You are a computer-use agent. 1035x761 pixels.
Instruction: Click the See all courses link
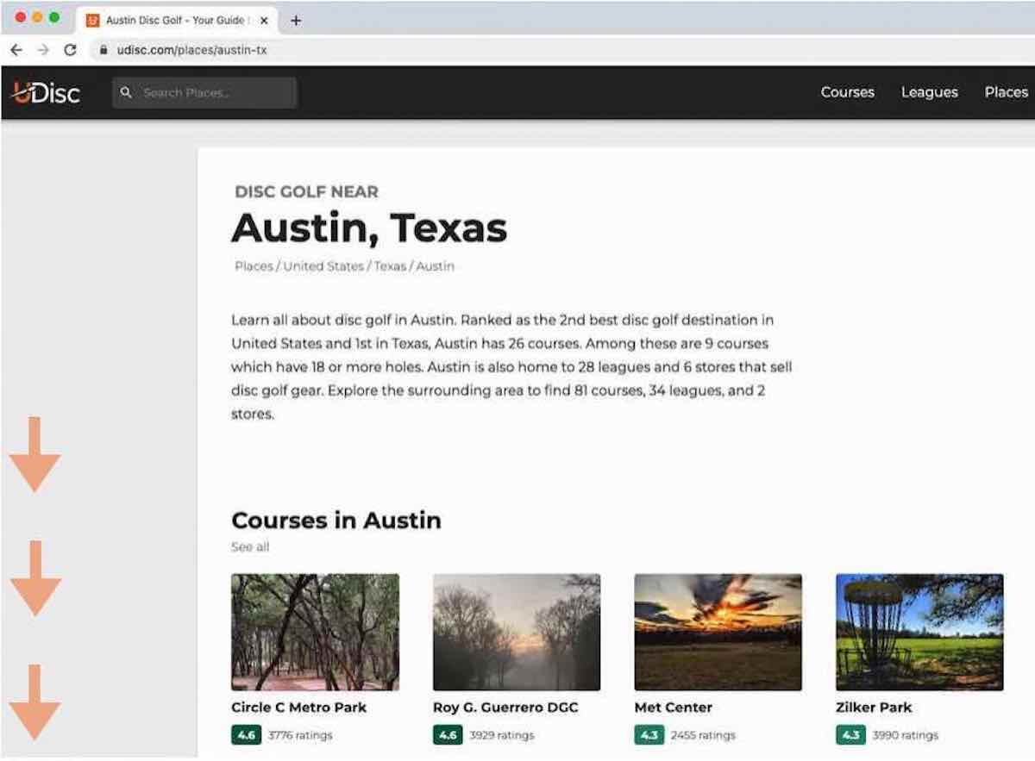[250, 547]
